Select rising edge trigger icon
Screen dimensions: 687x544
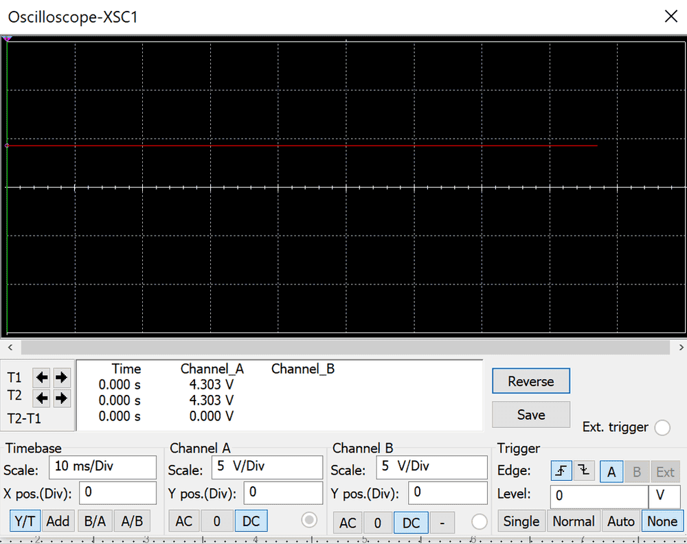click(561, 471)
